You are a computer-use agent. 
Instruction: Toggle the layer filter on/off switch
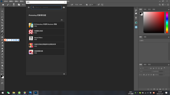(164, 68)
